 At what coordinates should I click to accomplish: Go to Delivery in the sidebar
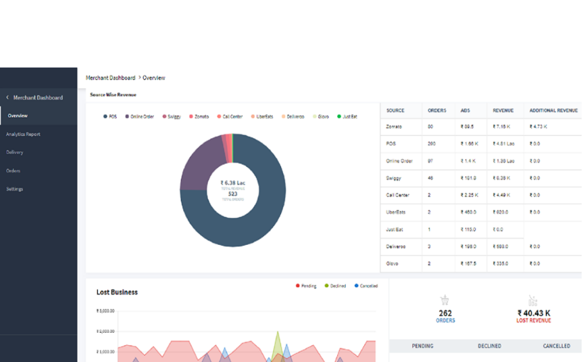[15, 152]
